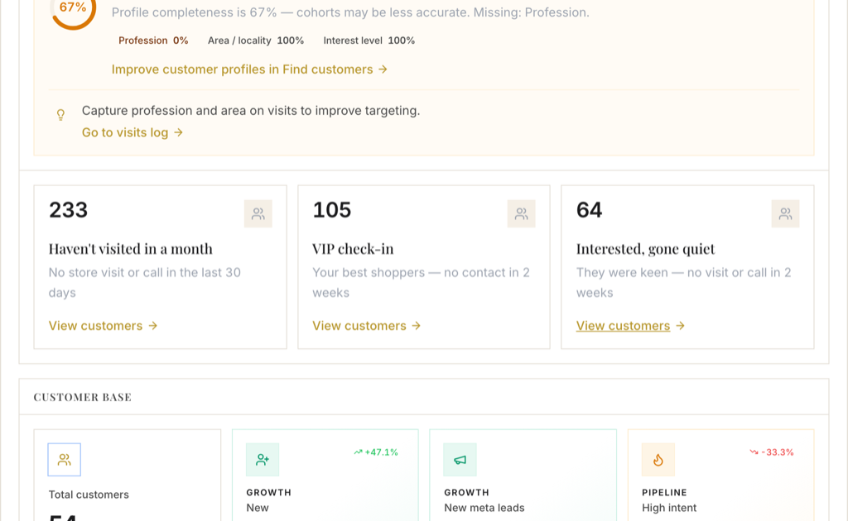Click the VIP check-in heading
The height and width of the screenshot is (521, 848).
353,249
